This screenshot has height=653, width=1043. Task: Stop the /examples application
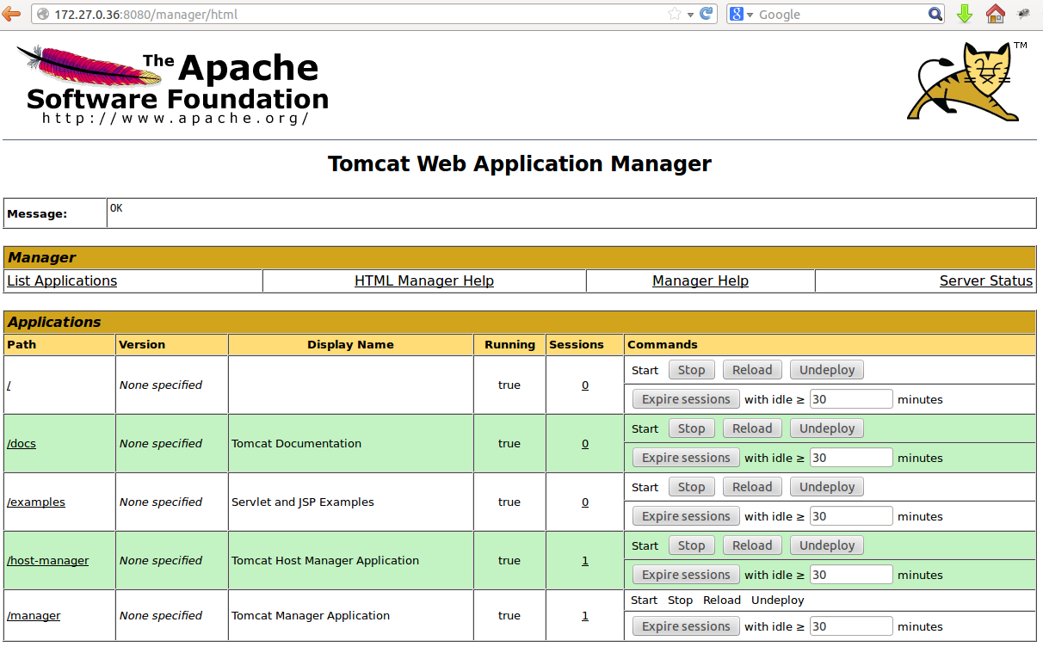(x=691, y=487)
